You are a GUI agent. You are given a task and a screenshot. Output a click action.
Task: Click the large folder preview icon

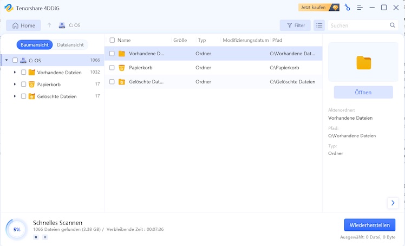[363, 62]
